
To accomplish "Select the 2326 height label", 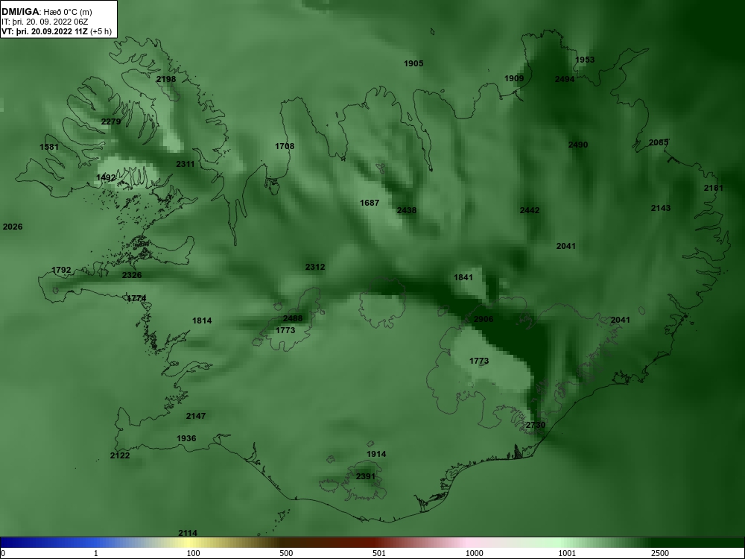I will (x=132, y=275).
